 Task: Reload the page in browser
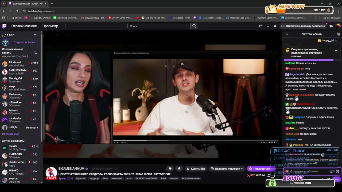click(x=17, y=11)
